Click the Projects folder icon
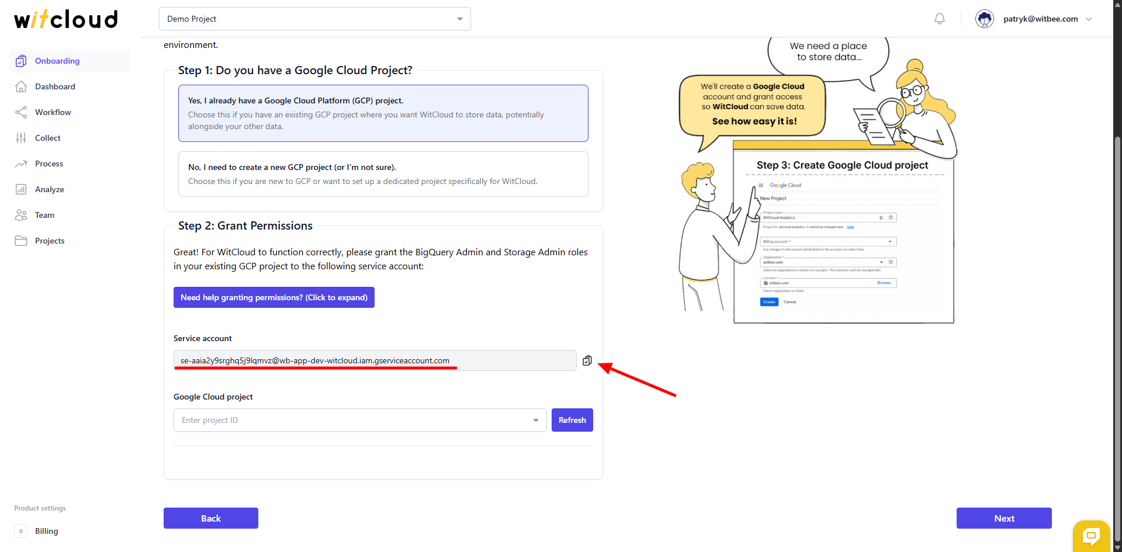This screenshot has height=552, width=1122. [x=21, y=241]
